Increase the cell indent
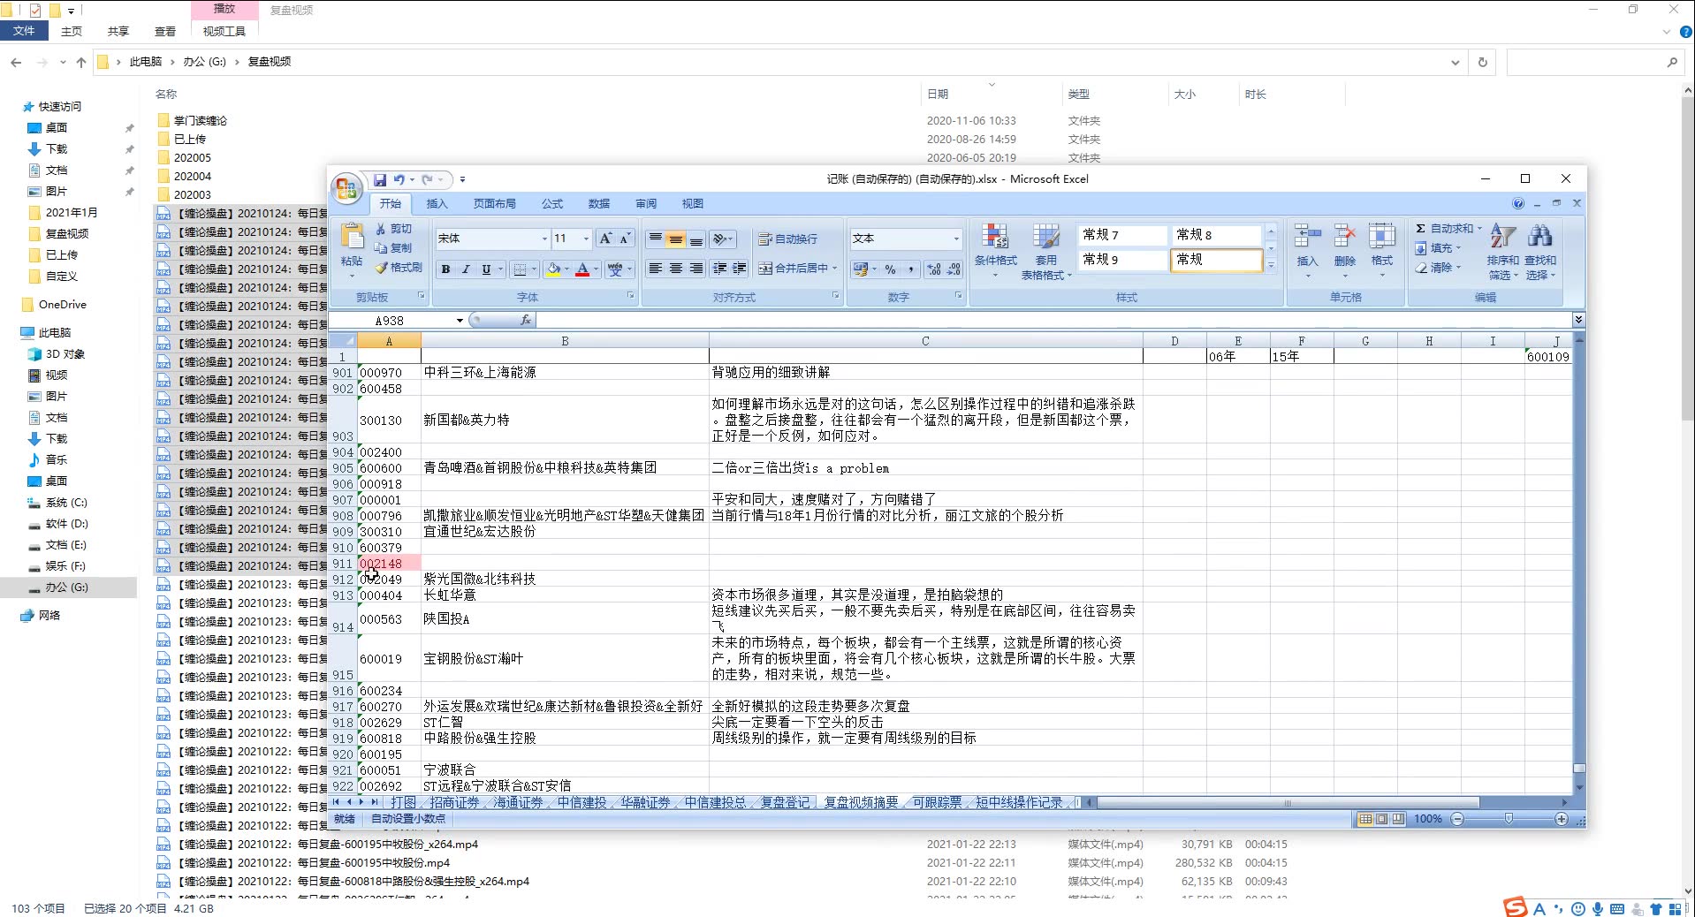The image size is (1695, 917). (x=739, y=269)
